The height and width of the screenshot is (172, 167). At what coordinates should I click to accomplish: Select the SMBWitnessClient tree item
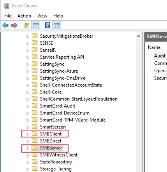click(x=59, y=155)
